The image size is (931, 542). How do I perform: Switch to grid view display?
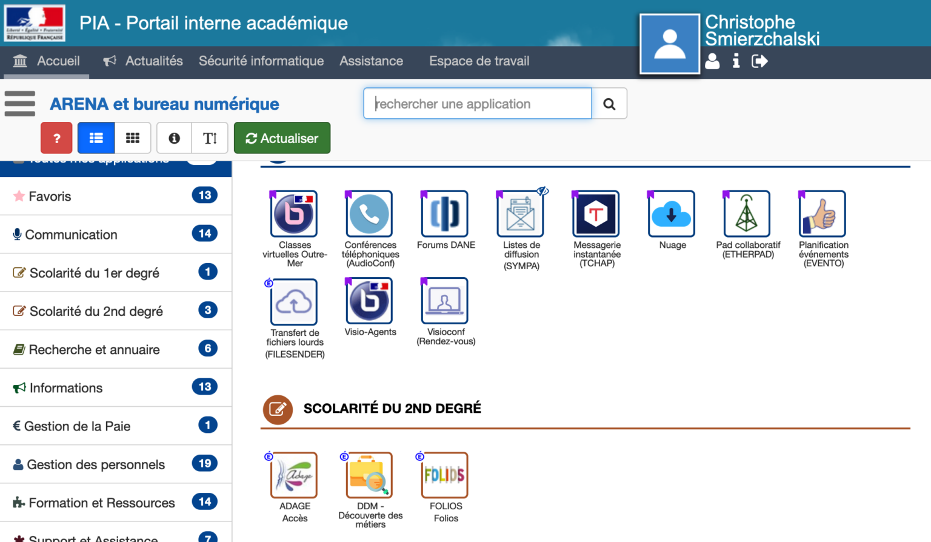[133, 138]
